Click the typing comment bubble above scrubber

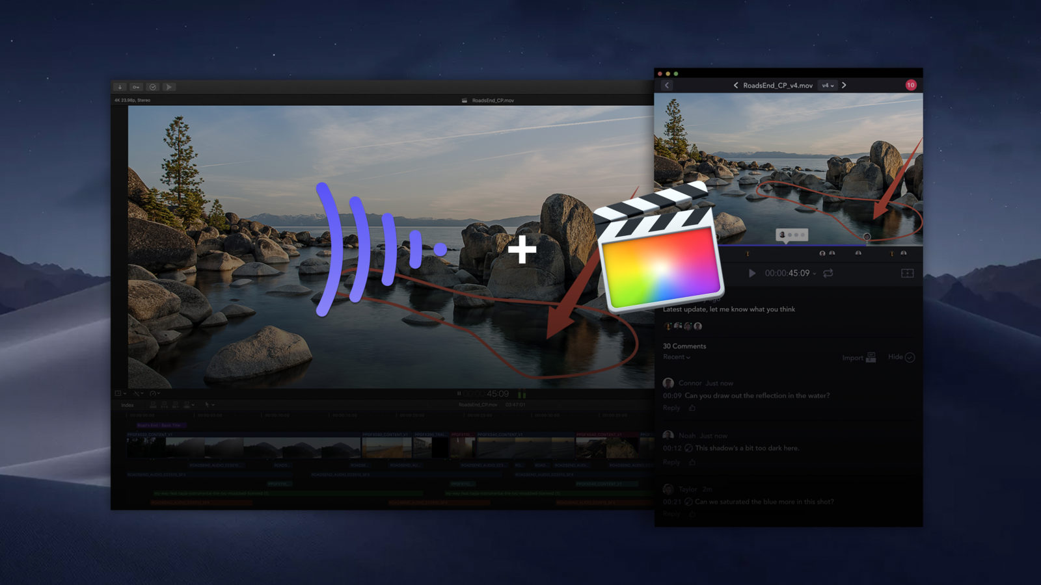792,235
